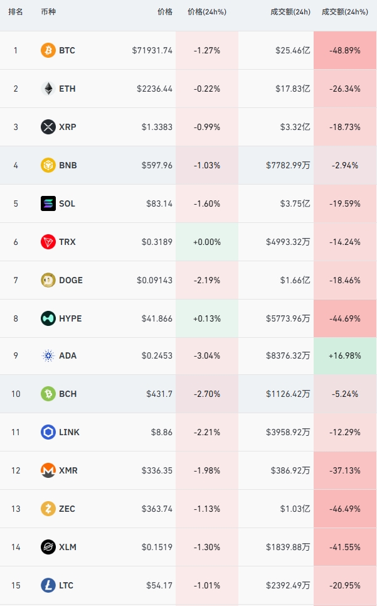Open the BNB coin icon
Screen dimensions: 377x606
(x=48, y=165)
